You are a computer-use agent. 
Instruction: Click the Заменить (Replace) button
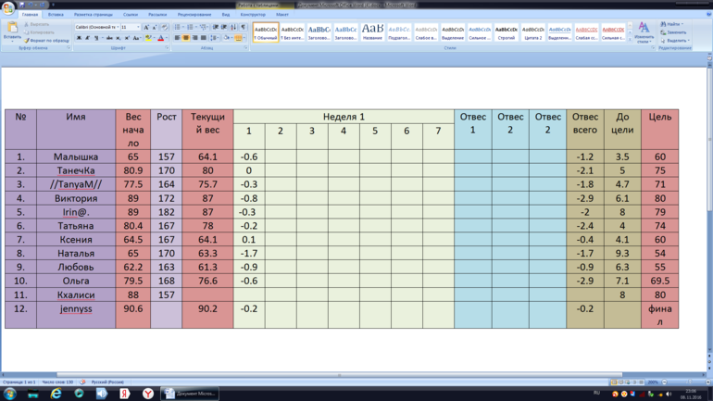pos(674,32)
